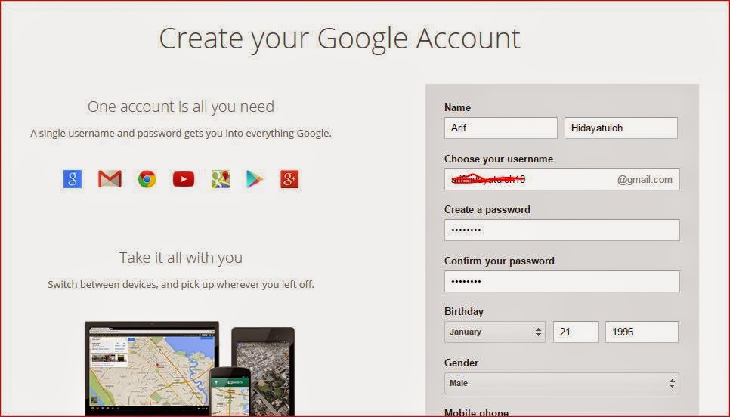Click the username field before @gmail.com
This screenshot has height=417, width=730.
point(562,179)
